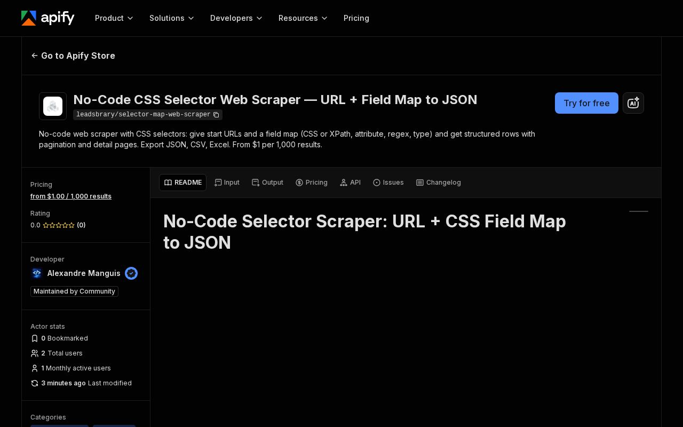Viewport: 683px width, 427px height.
Task: Open the Pricing page from the top navigation
Action: tap(356, 18)
